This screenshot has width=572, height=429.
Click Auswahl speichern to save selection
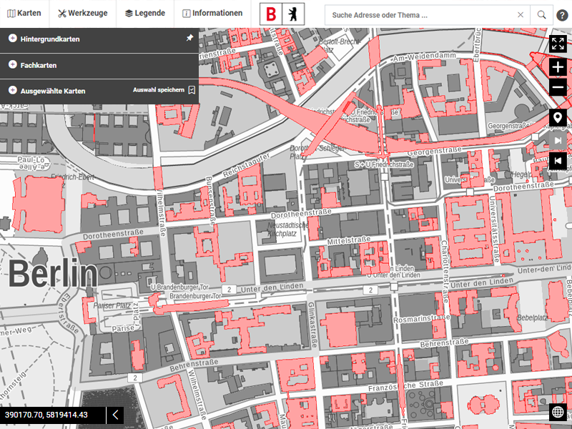[x=164, y=90]
